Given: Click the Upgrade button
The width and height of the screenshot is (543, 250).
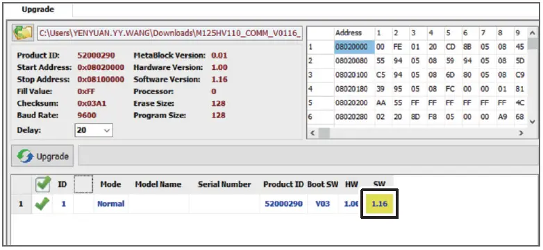Looking at the screenshot, I should point(42,156).
